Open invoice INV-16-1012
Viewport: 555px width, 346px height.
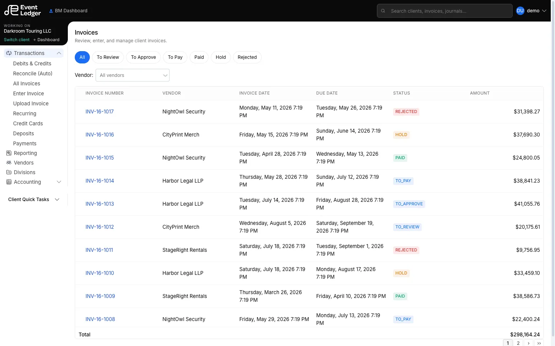coord(100,227)
